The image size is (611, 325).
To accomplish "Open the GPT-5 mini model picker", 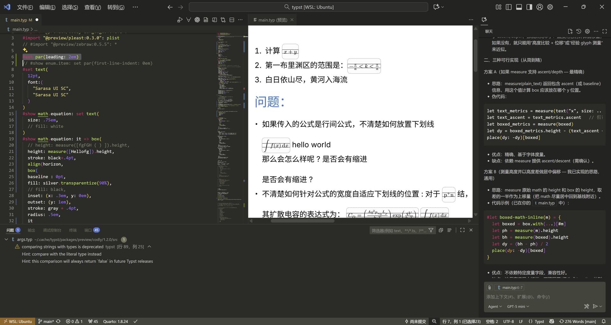I will pos(518,307).
